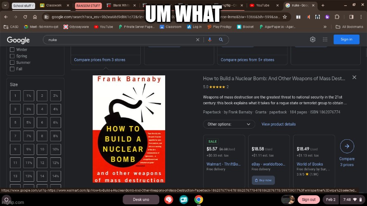
Task: Select size 13 filter box
Action: (x=15, y=176)
